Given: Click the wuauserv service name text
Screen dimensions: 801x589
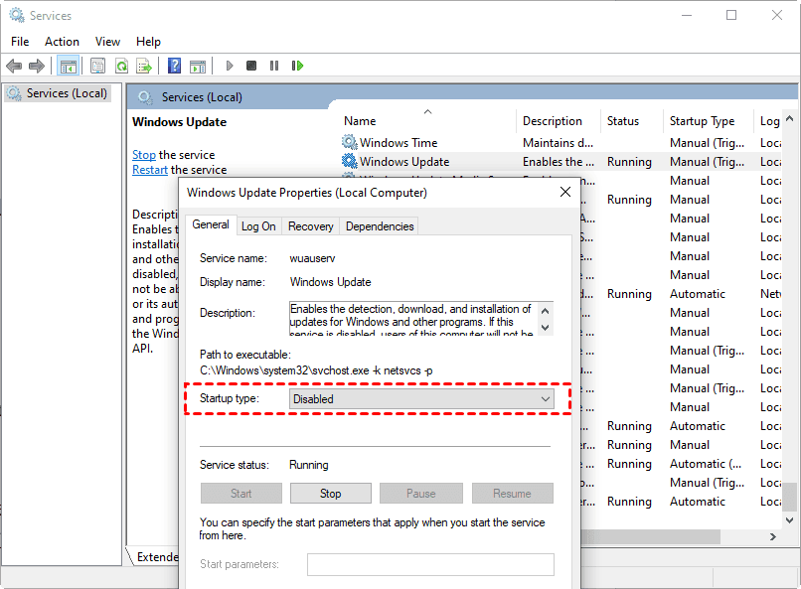Looking at the screenshot, I should 312,258.
